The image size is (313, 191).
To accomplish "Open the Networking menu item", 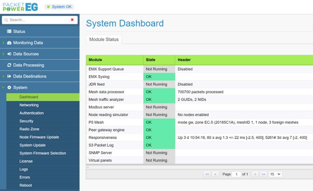I will pos(29,105).
